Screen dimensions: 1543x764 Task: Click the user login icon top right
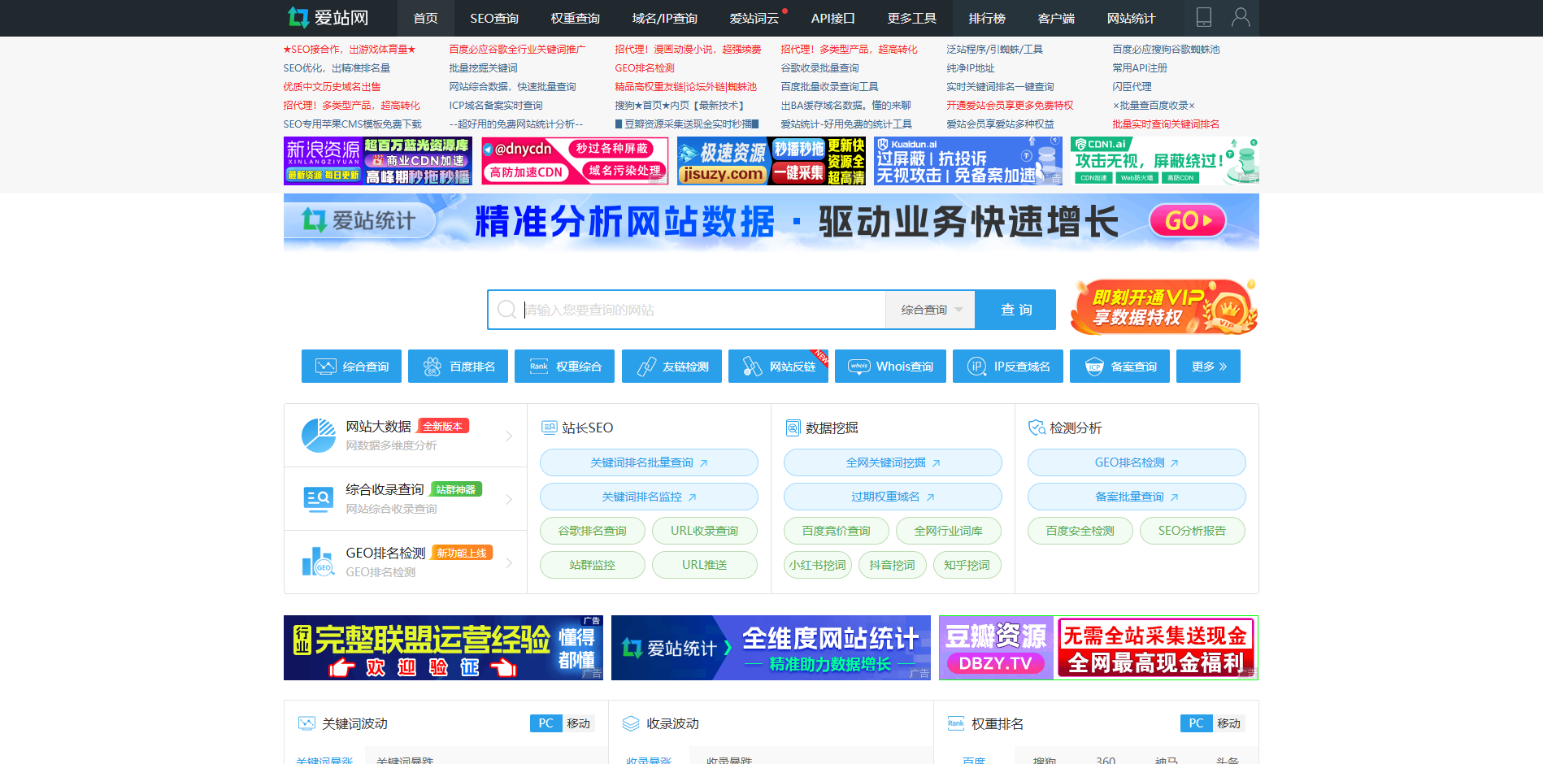[1240, 16]
